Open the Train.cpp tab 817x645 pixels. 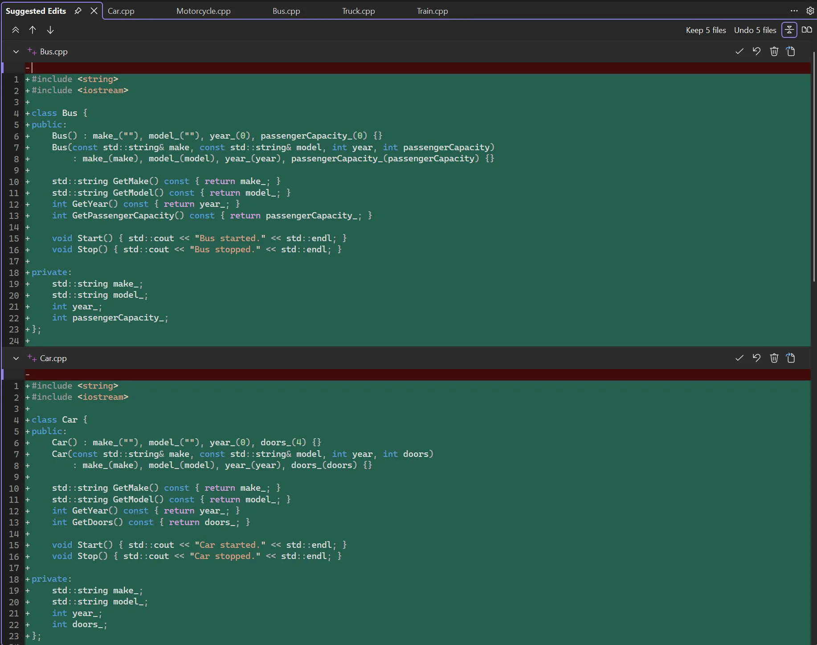click(433, 11)
